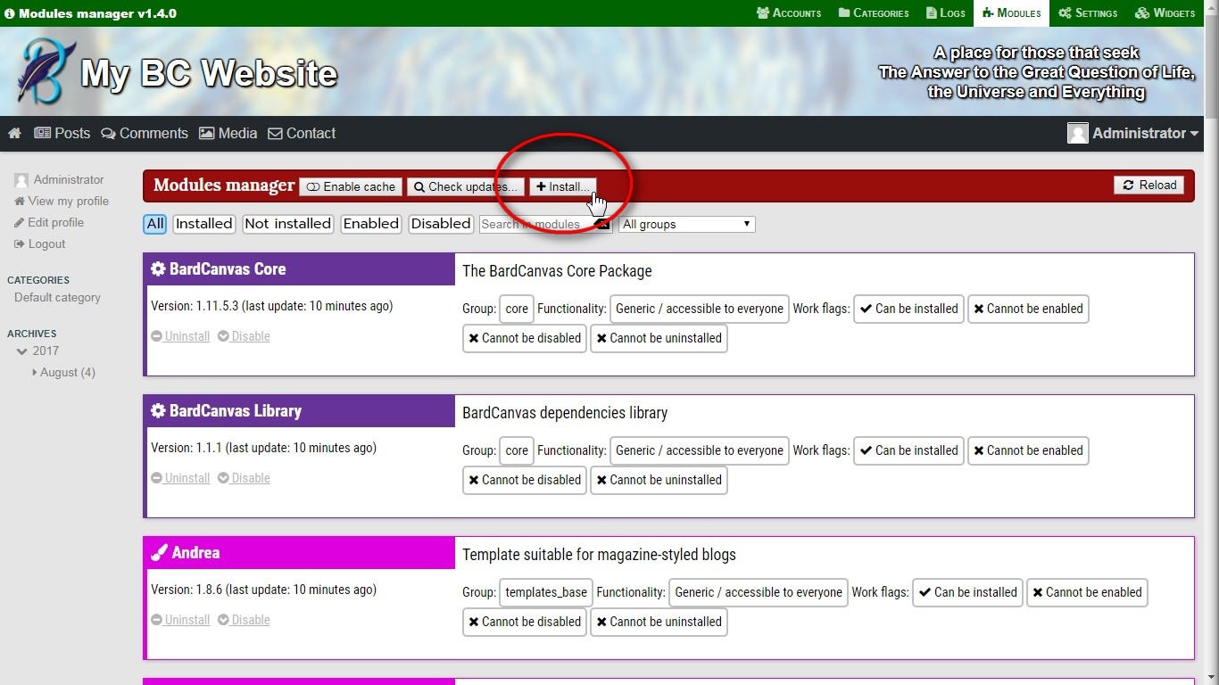Select the All modules filter

[x=155, y=224]
